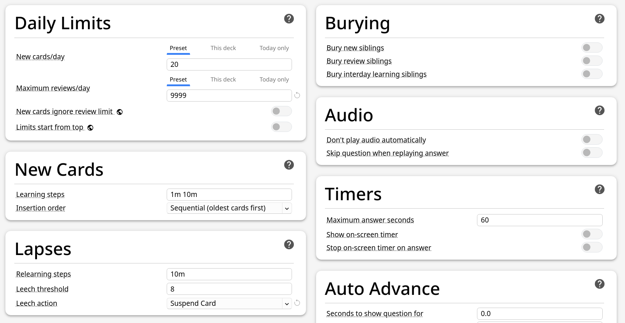Image resolution: width=625 pixels, height=323 pixels.
Task: Click the Audio heading
Action: [x=349, y=115]
